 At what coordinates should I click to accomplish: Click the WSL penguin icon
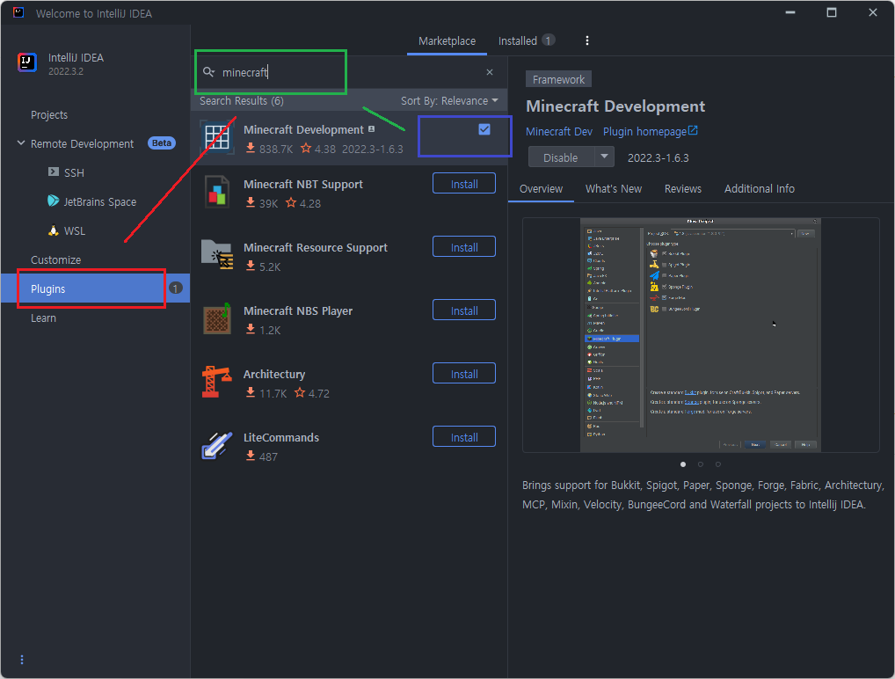(x=53, y=230)
